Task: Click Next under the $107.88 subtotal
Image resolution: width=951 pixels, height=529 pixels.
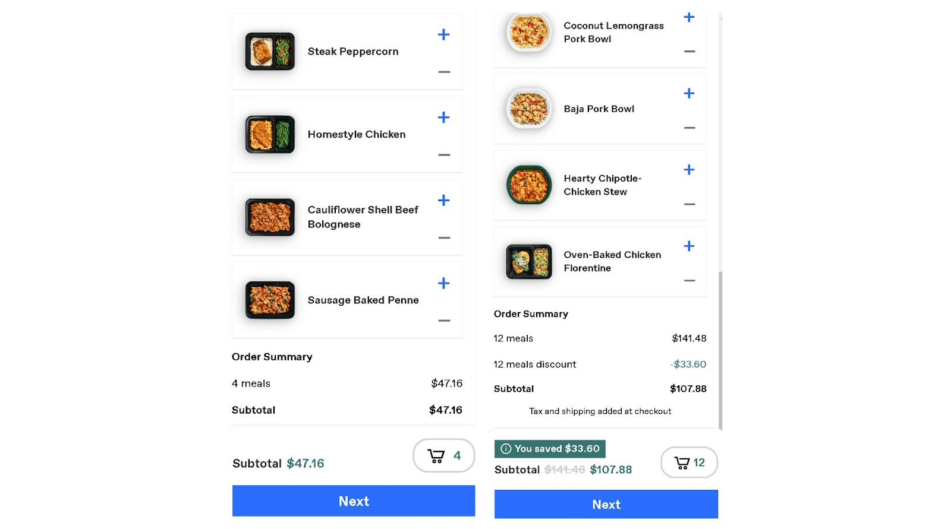Action: coord(606,505)
